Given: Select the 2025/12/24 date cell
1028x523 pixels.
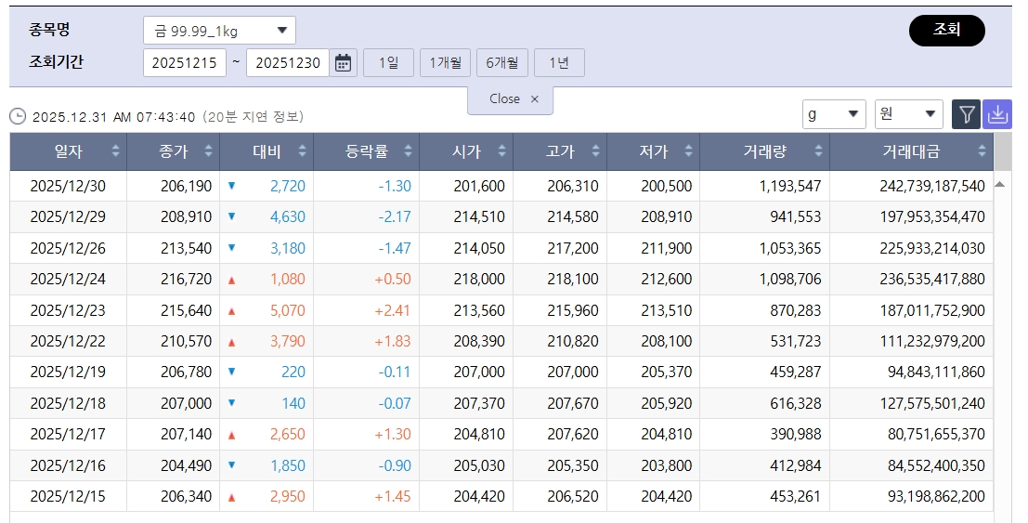Looking at the screenshot, I should coord(68,279).
